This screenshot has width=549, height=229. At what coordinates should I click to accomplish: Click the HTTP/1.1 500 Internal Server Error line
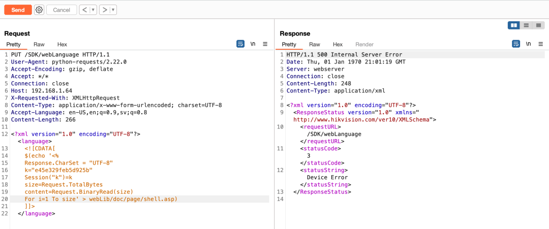pos(344,54)
